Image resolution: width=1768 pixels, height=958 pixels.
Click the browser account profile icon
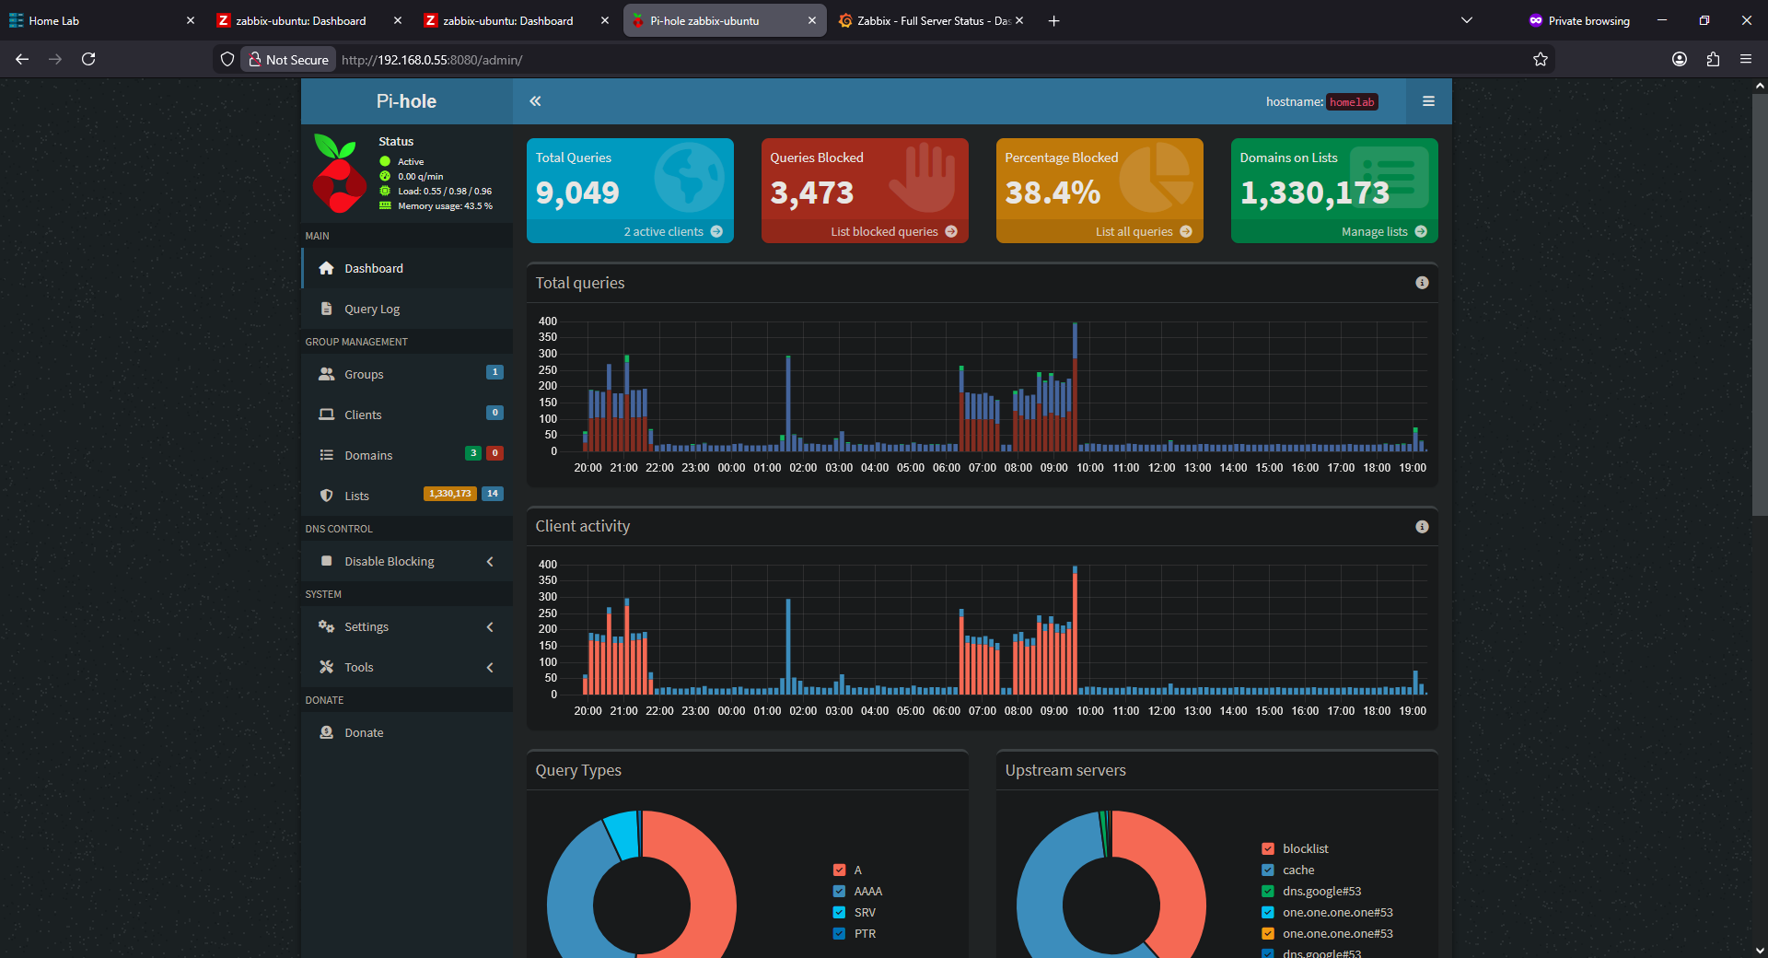click(x=1680, y=59)
